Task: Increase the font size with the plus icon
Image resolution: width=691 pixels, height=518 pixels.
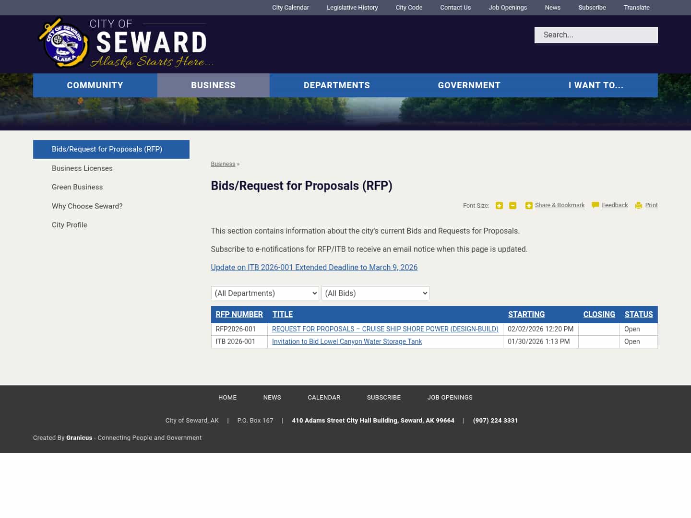Action: coord(499,205)
